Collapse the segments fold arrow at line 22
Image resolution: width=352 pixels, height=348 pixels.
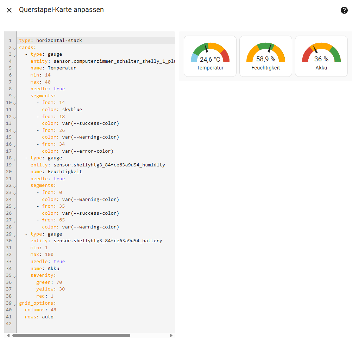pyautogui.click(x=14, y=187)
